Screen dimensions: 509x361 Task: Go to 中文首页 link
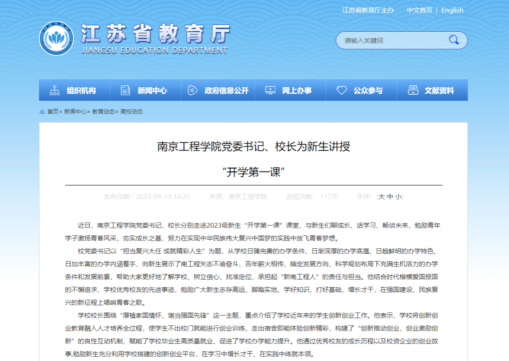point(419,10)
